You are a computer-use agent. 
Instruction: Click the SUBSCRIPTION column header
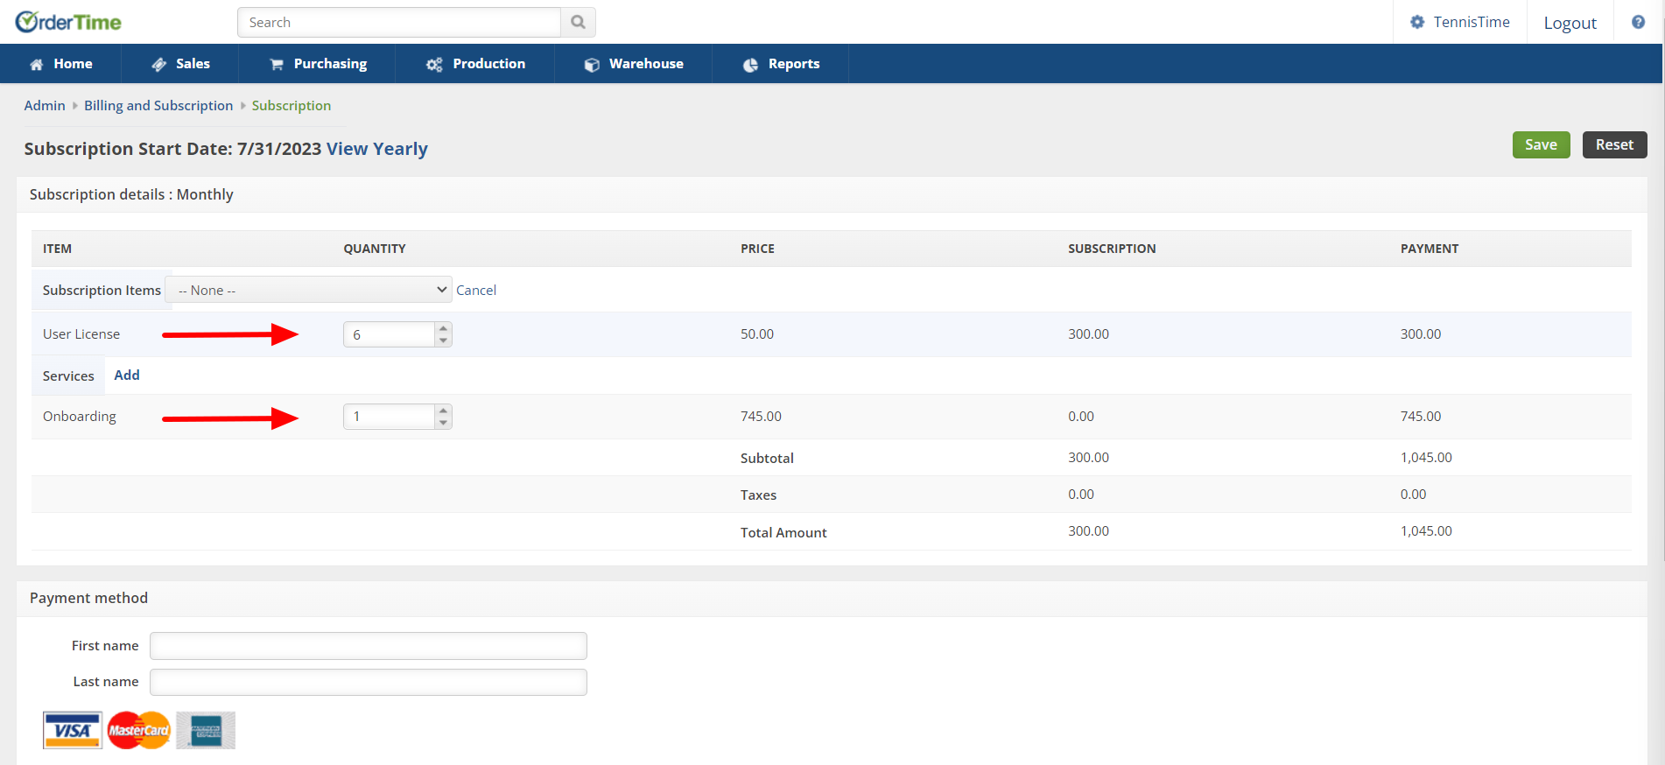pos(1112,249)
